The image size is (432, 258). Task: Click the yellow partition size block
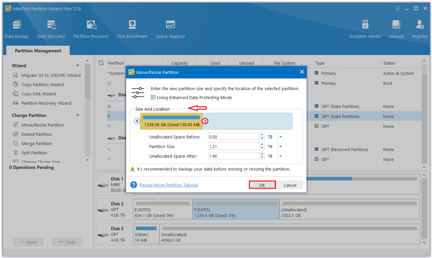pos(171,121)
